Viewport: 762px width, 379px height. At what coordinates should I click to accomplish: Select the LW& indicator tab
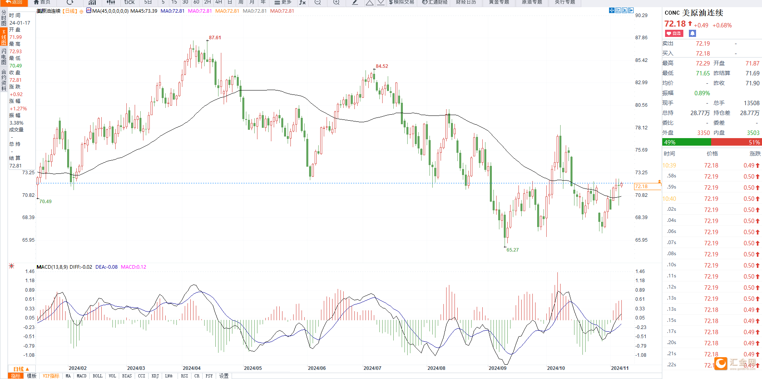pos(169,376)
